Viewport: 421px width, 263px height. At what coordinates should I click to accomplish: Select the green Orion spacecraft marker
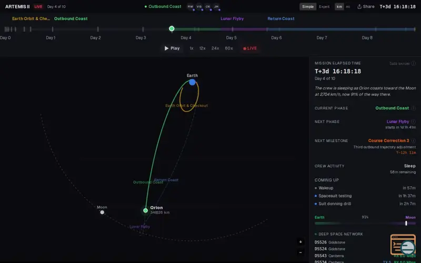coord(146,210)
